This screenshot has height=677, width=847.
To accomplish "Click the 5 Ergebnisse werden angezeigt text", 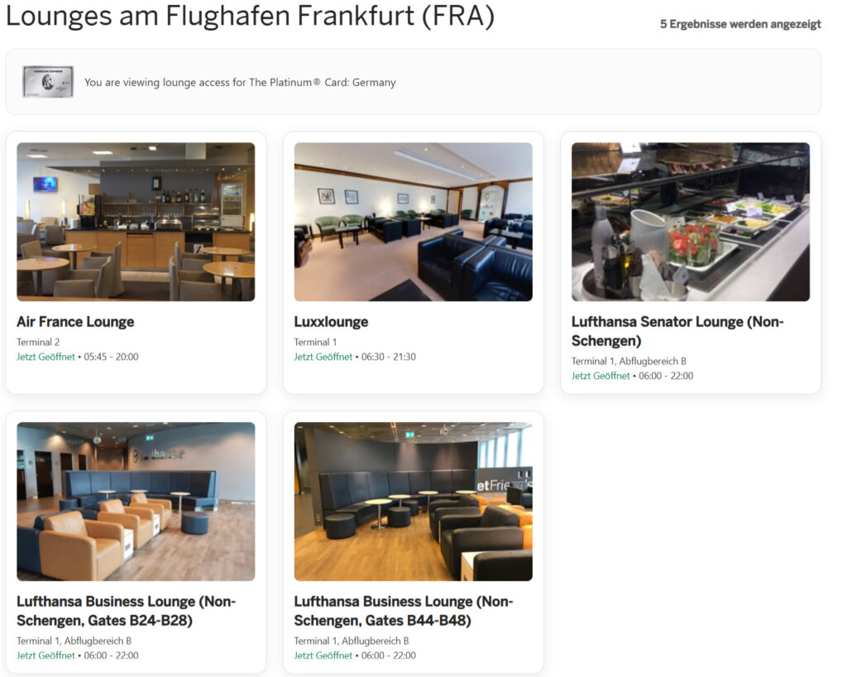I will click(740, 24).
